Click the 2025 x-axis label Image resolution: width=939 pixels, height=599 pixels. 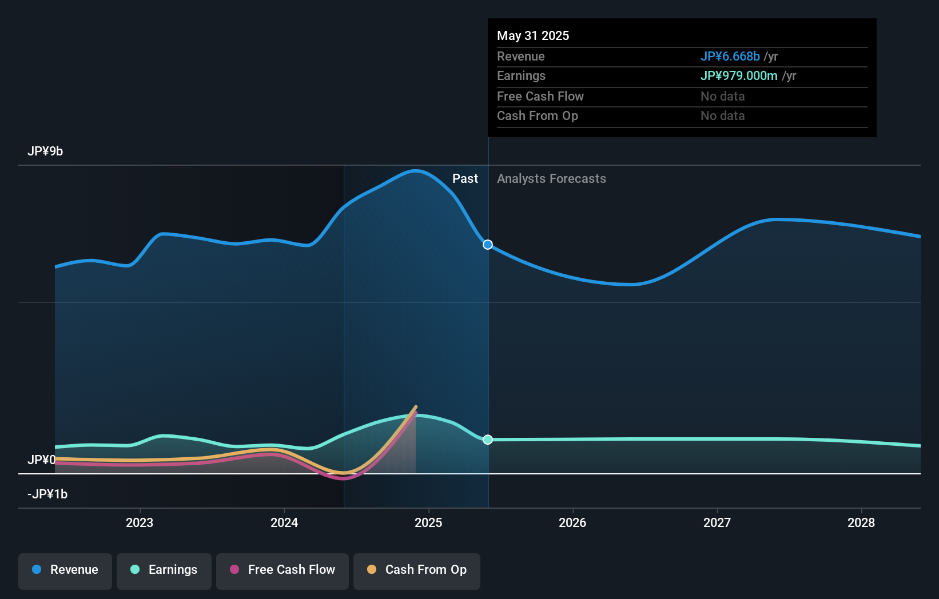point(428,522)
